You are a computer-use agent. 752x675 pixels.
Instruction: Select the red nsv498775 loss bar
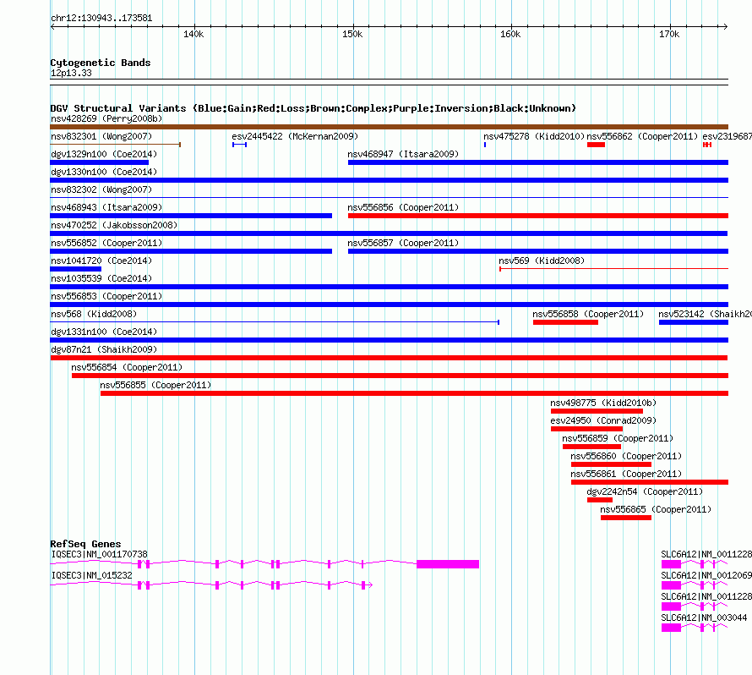[597, 411]
